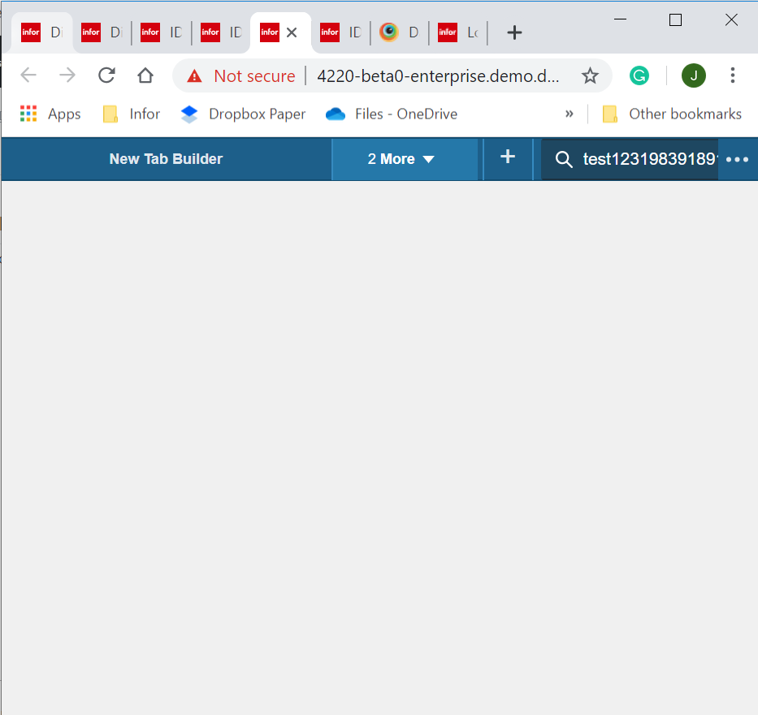Viewport: 758px width, 715px height.
Task: Click the search magnifier icon
Action: [x=564, y=159]
